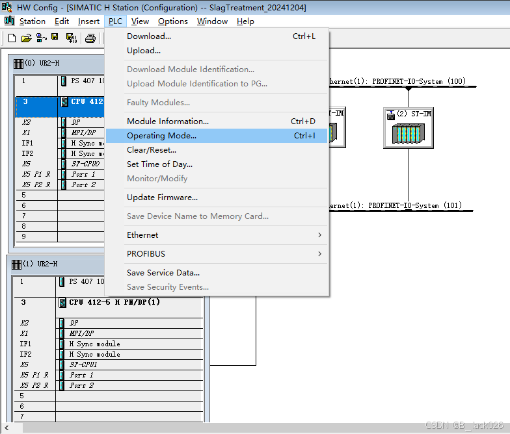Image resolution: width=510 pixels, height=434 pixels.
Task: Click PROFINET-IO-System (100) label
Action: click(x=419, y=81)
